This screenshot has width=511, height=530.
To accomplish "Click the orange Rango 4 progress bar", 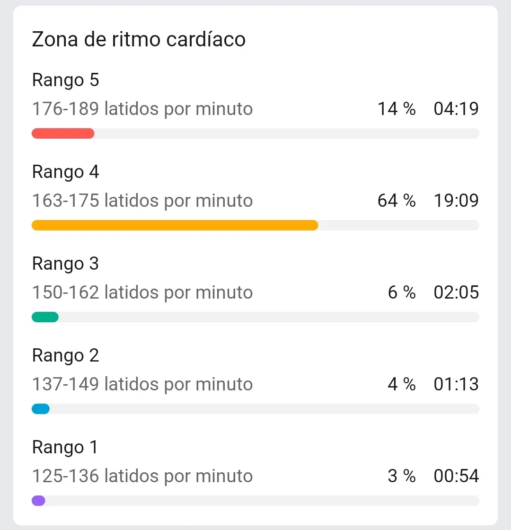I will [x=175, y=225].
